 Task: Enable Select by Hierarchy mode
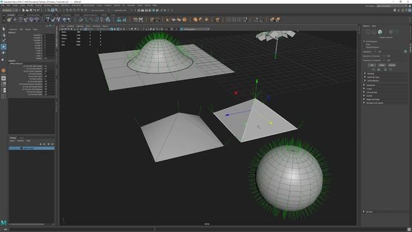[49, 10]
